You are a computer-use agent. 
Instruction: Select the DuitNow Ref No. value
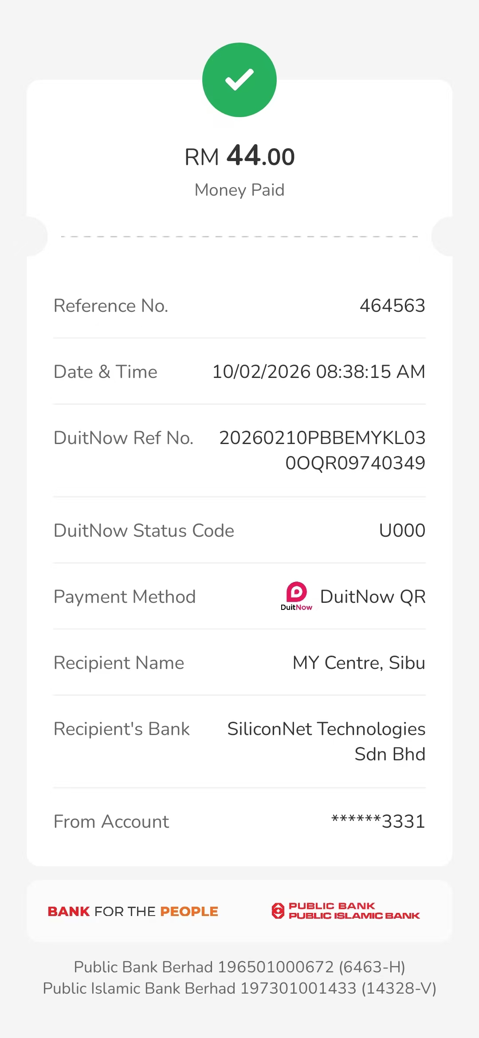coord(322,450)
